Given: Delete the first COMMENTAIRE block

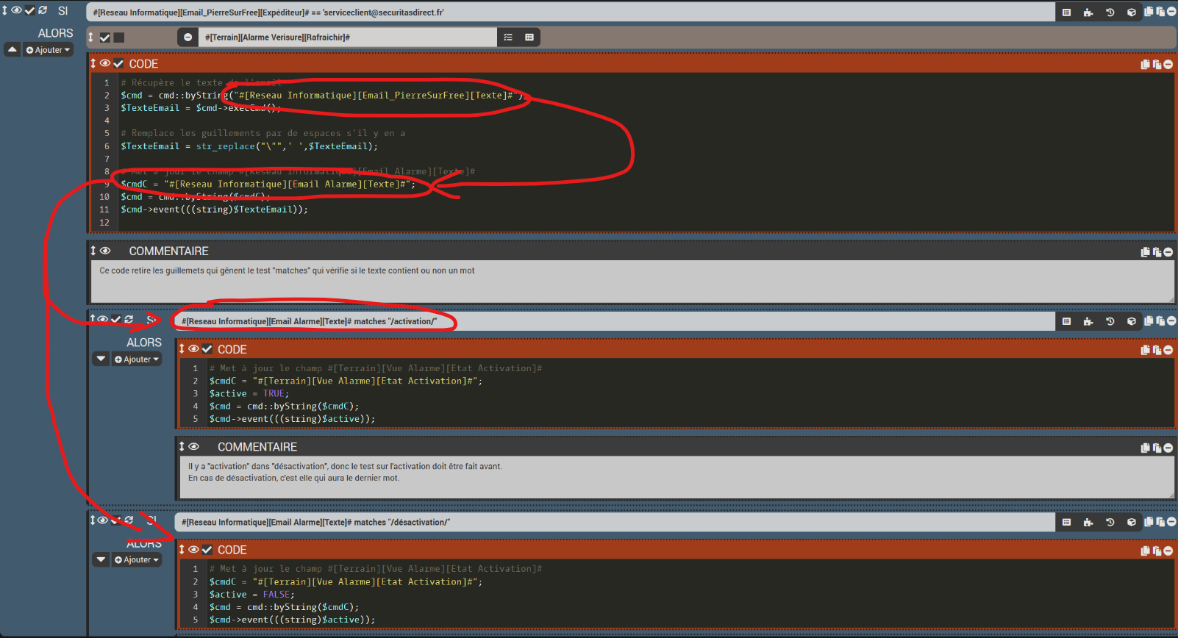Looking at the screenshot, I should coord(1168,252).
